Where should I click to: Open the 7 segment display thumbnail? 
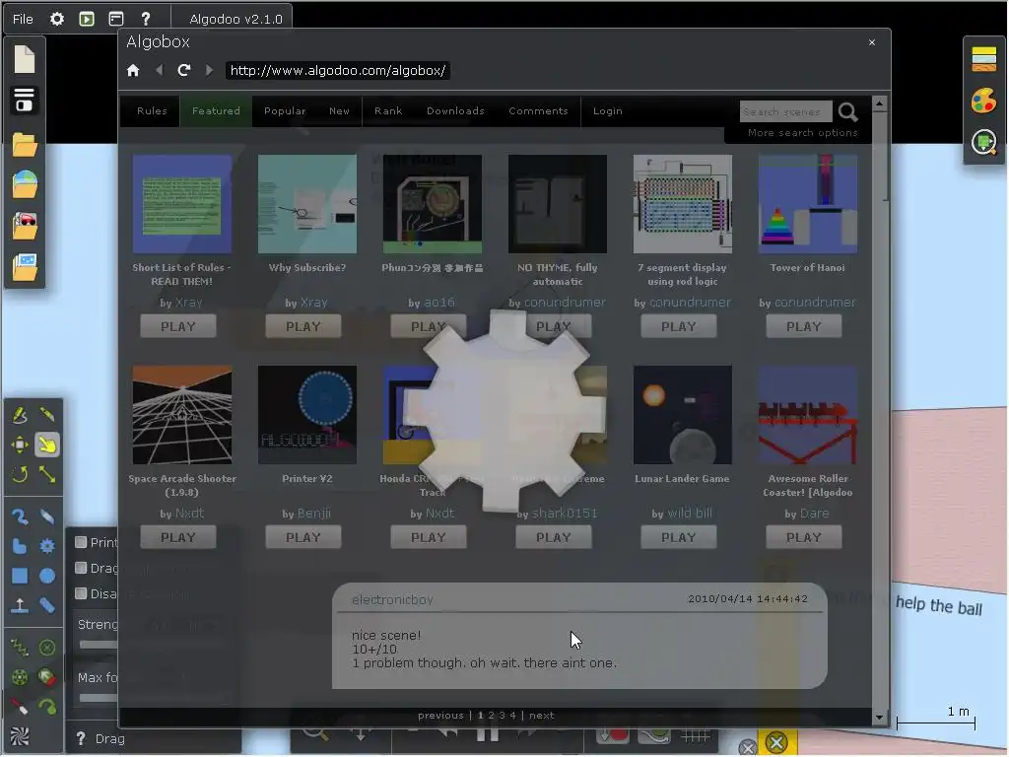tap(682, 203)
